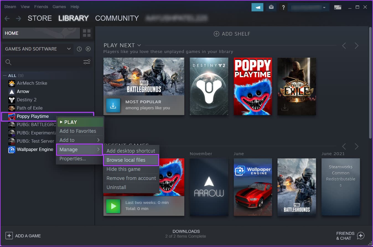Open the Help menu
This screenshot has width=373, height=247.
[x=75, y=7]
